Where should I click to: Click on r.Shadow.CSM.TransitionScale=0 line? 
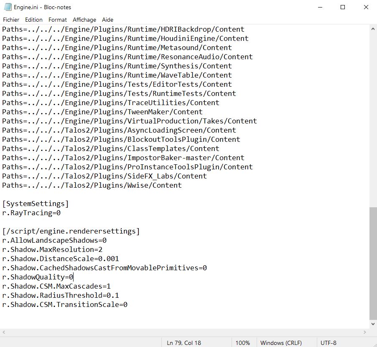[x=65, y=304]
